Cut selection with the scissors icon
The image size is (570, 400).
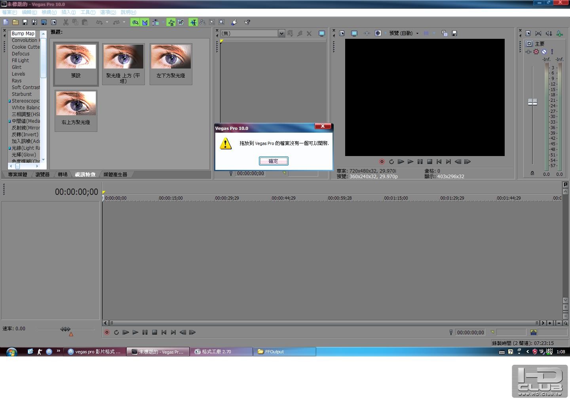point(66,22)
